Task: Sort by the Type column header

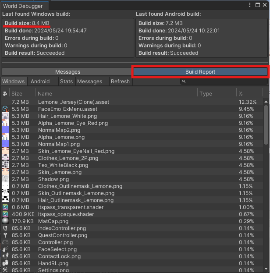Action: pos(217,94)
